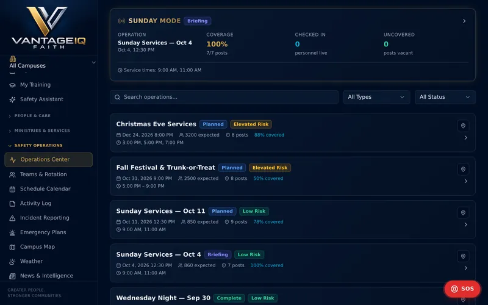Click calendar icon beside Dec 24, 2026 date

click(118, 135)
